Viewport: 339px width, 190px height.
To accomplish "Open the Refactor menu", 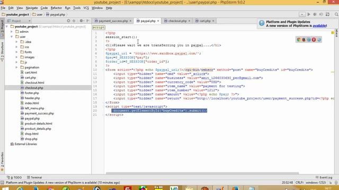I will pyautogui.click(x=56, y=8).
